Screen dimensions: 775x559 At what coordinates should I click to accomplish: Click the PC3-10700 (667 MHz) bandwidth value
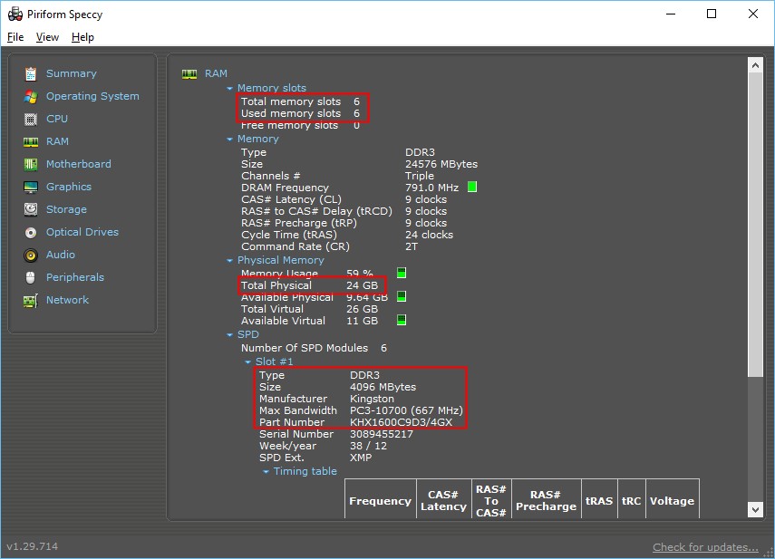coord(406,410)
